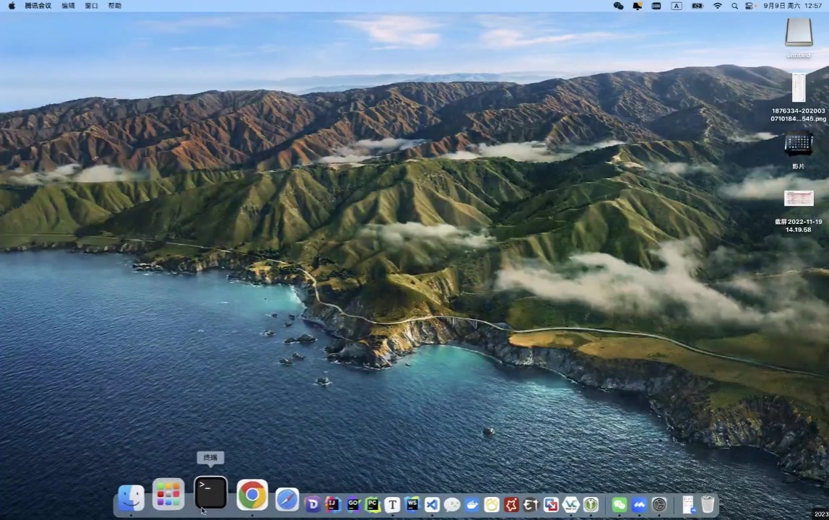Image resolution: width=829 pixels, height=520 pixels.
Task: Launch IntelliJ IDEA from the Dock
Action: [333, 504]
